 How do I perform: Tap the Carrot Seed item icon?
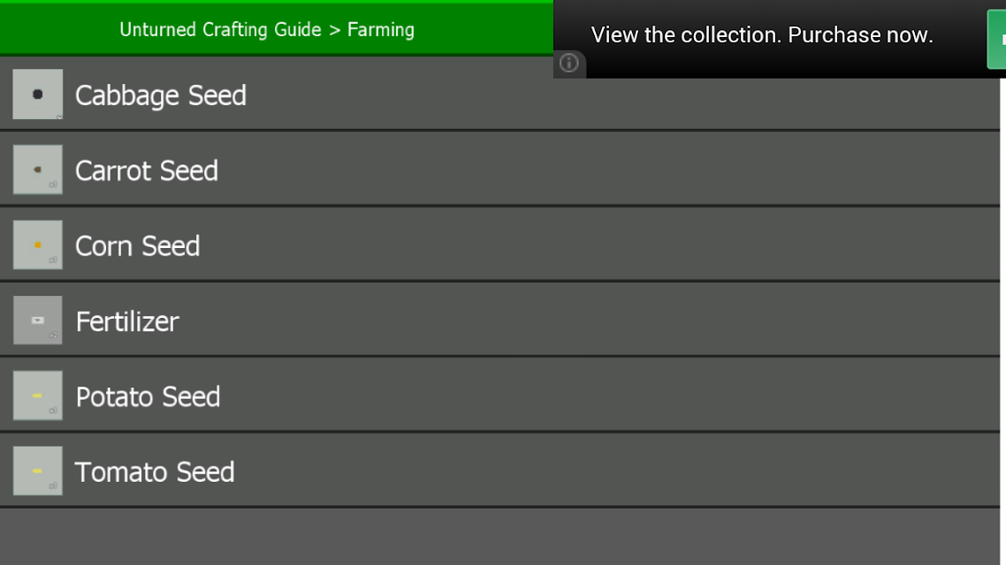[x=37, y=169]
